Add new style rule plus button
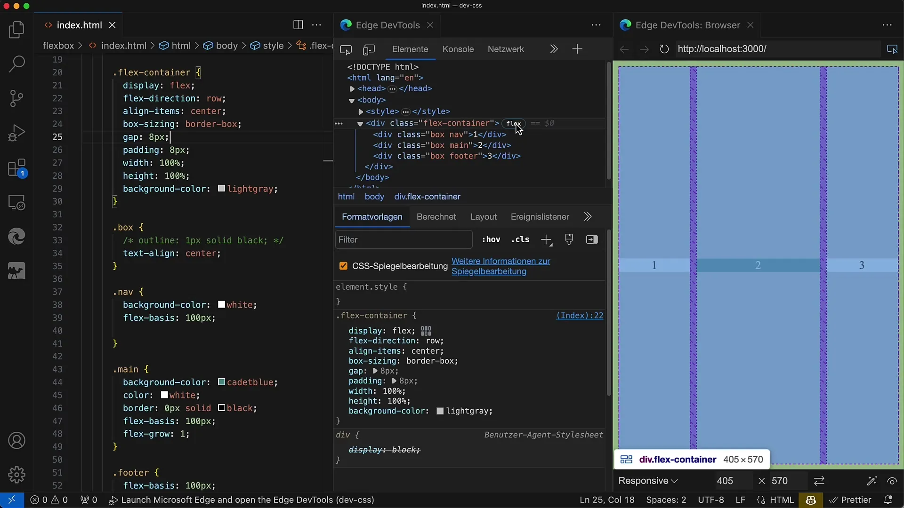This screenshot has height=508, width=904. (546, 240)
